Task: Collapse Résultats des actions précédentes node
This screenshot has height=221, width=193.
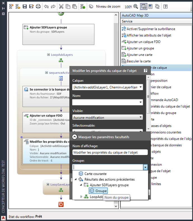Action: click(x=76, y=179)
